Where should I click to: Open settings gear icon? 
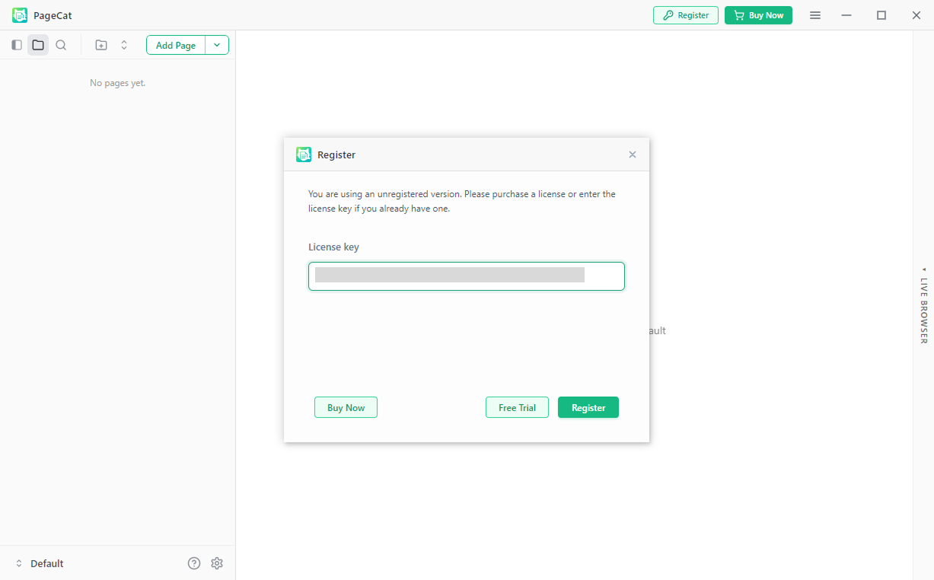click(x=217, y=563)
